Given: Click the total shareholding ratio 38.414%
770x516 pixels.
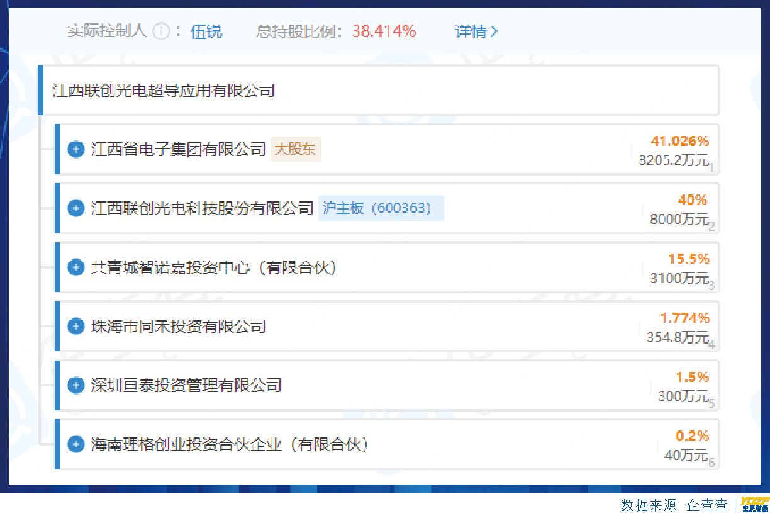Looking at the screenshot, I should click(x=384, y=31).
